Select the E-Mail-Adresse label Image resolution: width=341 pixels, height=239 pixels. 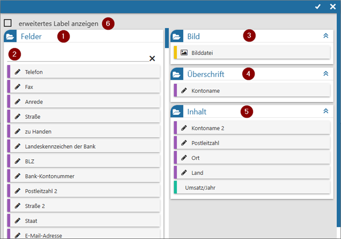click(43, 235)
